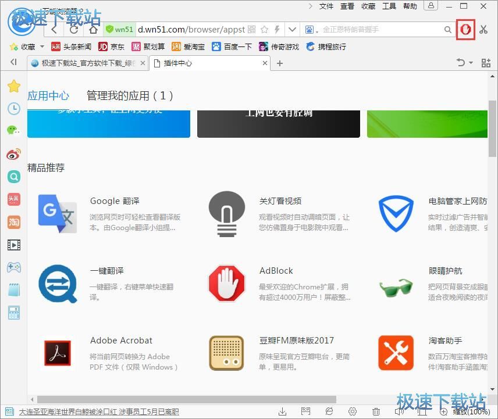Open AdBlock extension in recommendations
Screen dimensions: 498x419
[276, 271]
